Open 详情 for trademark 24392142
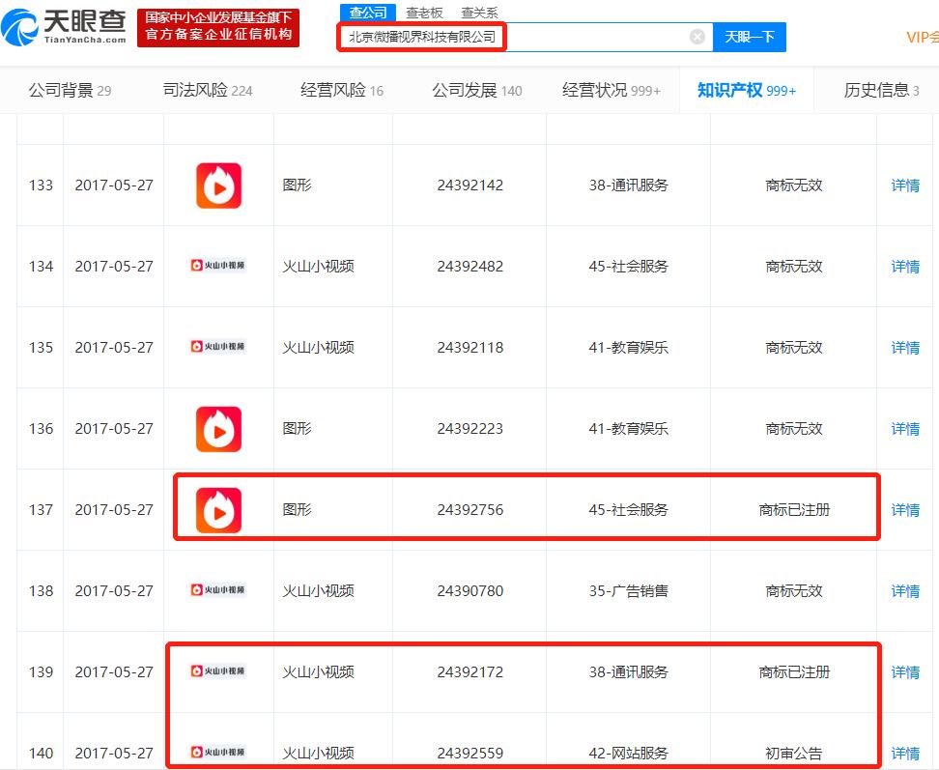This screenshot has width=939, height=770. tap(905, 185)
